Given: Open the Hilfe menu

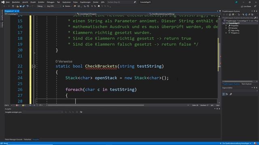Looking at the screenshot, I should coord(102,2).
